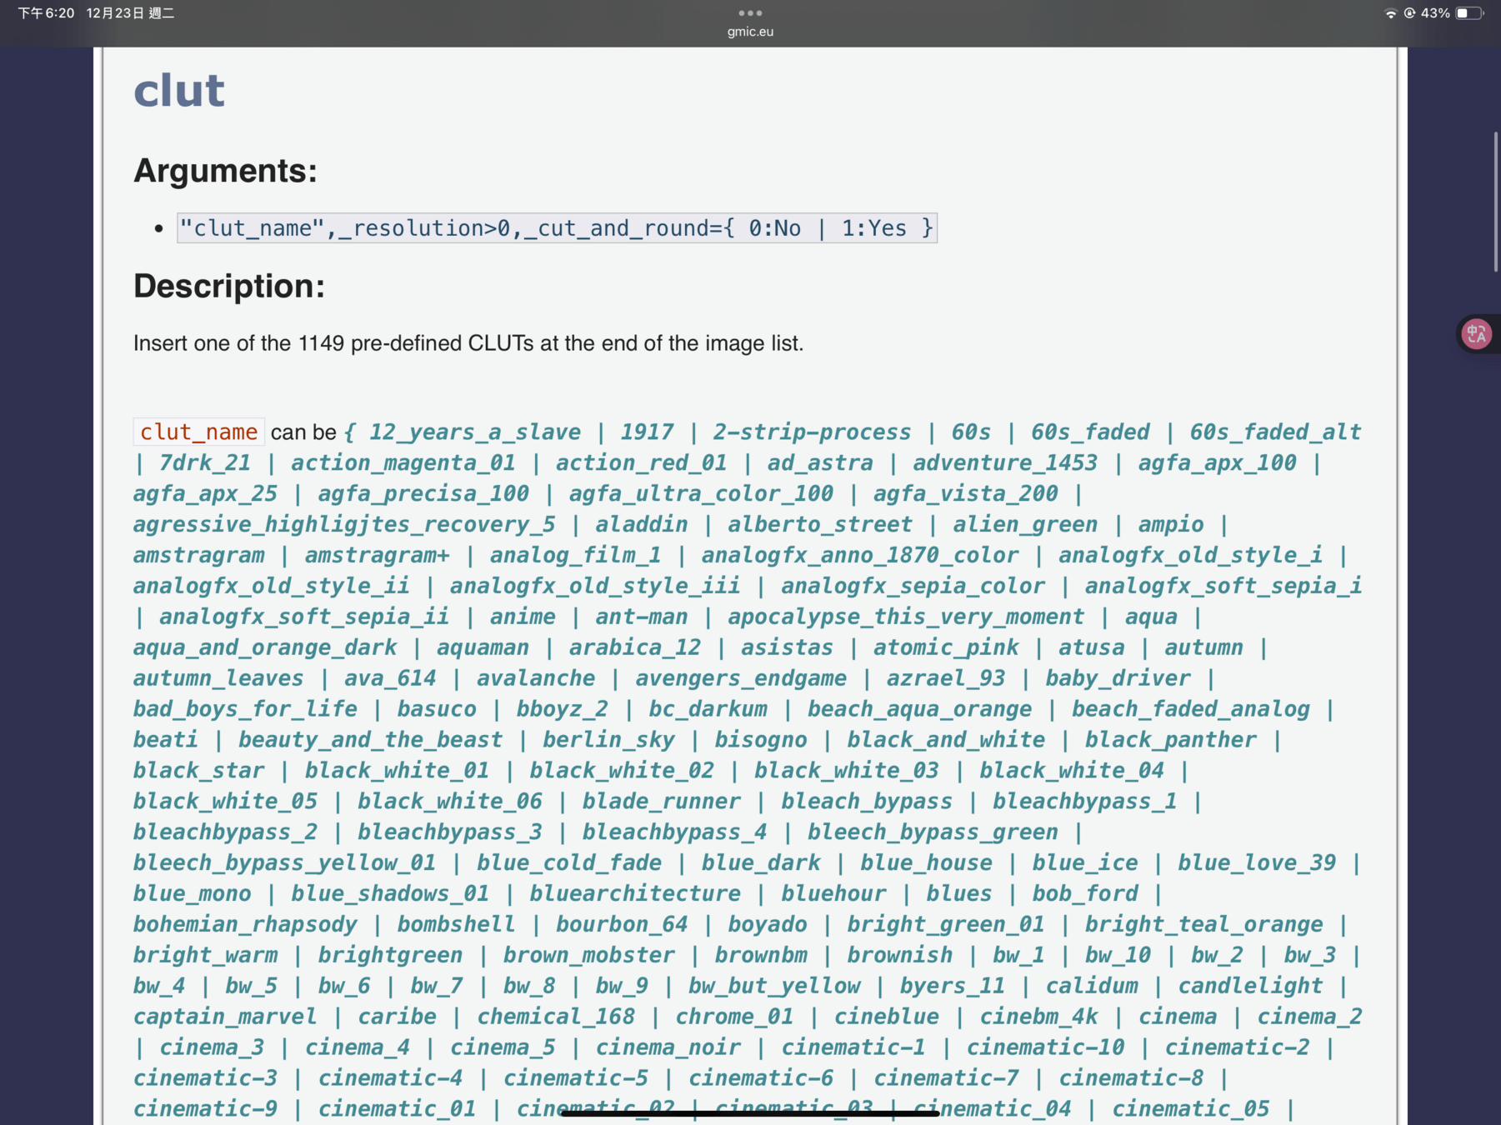Select cinebm_4k clut name
The height and width of the screenshot is (1125, 1501).
coord(1038,1017)
